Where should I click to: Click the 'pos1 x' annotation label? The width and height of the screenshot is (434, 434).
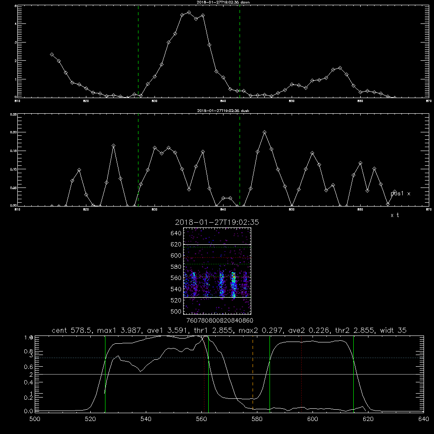coord(400,194)
